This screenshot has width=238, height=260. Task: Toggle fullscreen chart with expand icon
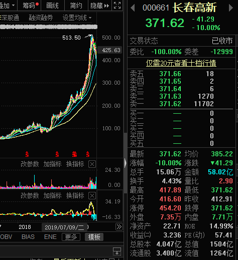[117, 6]
